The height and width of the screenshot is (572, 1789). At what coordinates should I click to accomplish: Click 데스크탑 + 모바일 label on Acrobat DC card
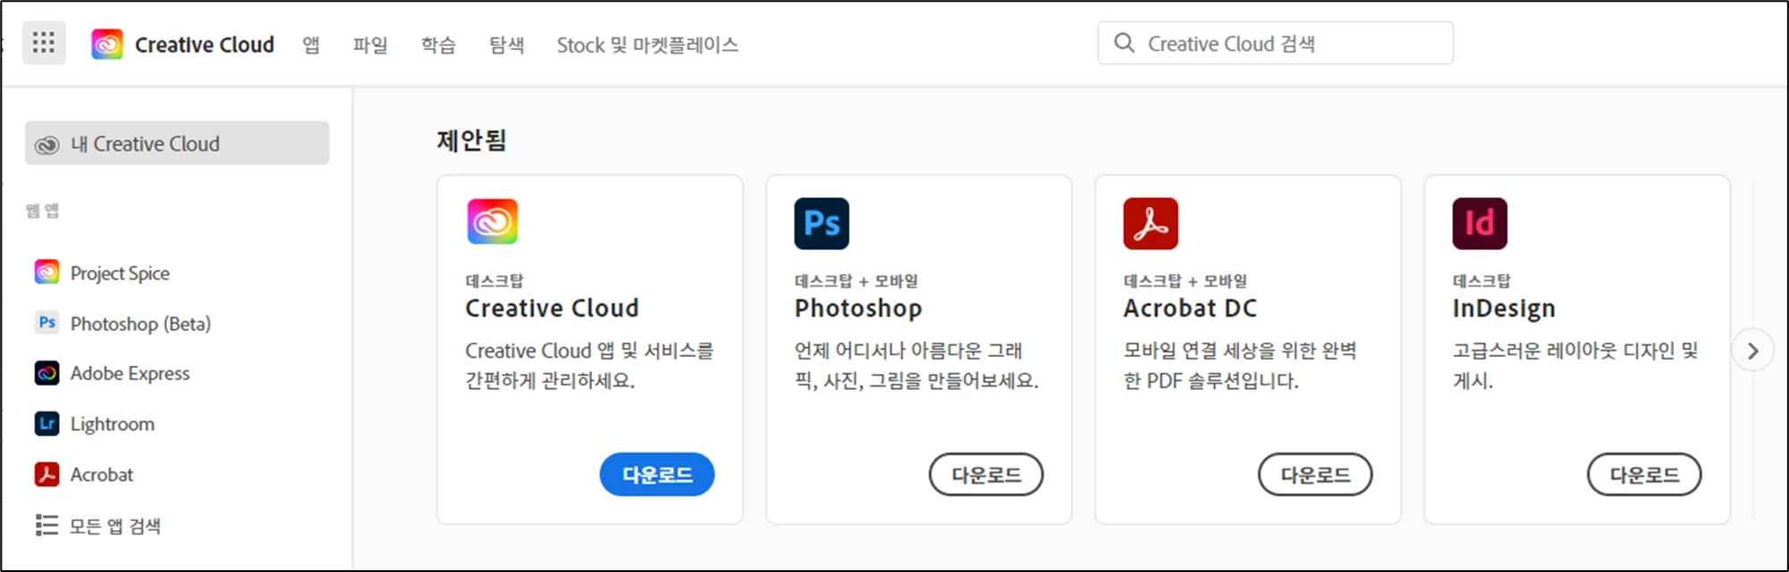[1185, 281]
